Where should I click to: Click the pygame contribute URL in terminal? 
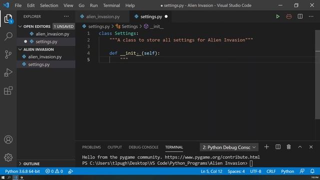coord(212,157)
